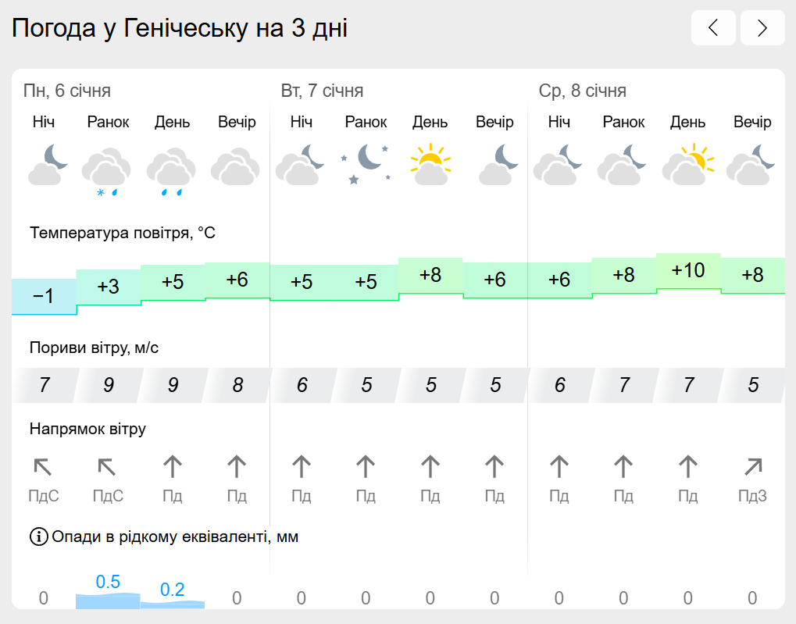Image resolution: width=796 pixels, height=624 pixels.
Task: Select the snow-and-rain icon for Monday Ранок
Action: pyautogui.click(x=107, y=172)
